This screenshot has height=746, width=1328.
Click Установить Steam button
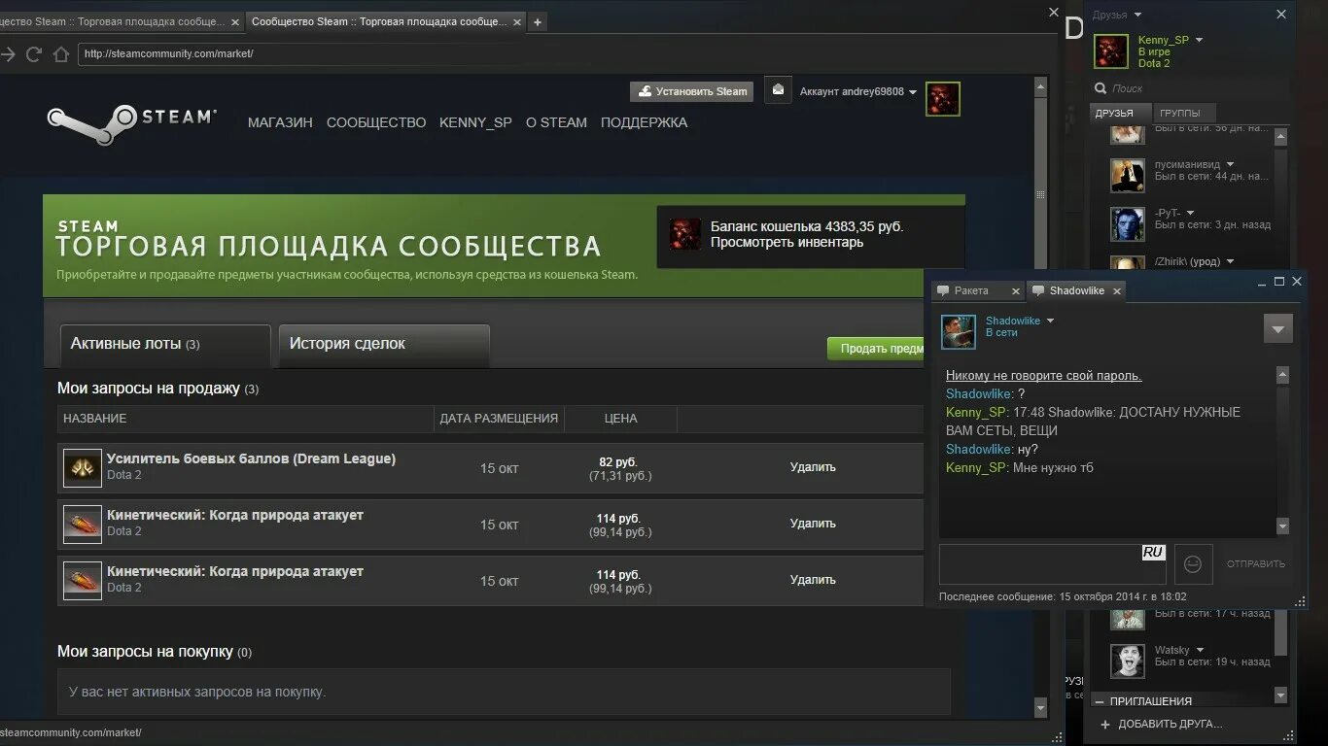[692, 91]
